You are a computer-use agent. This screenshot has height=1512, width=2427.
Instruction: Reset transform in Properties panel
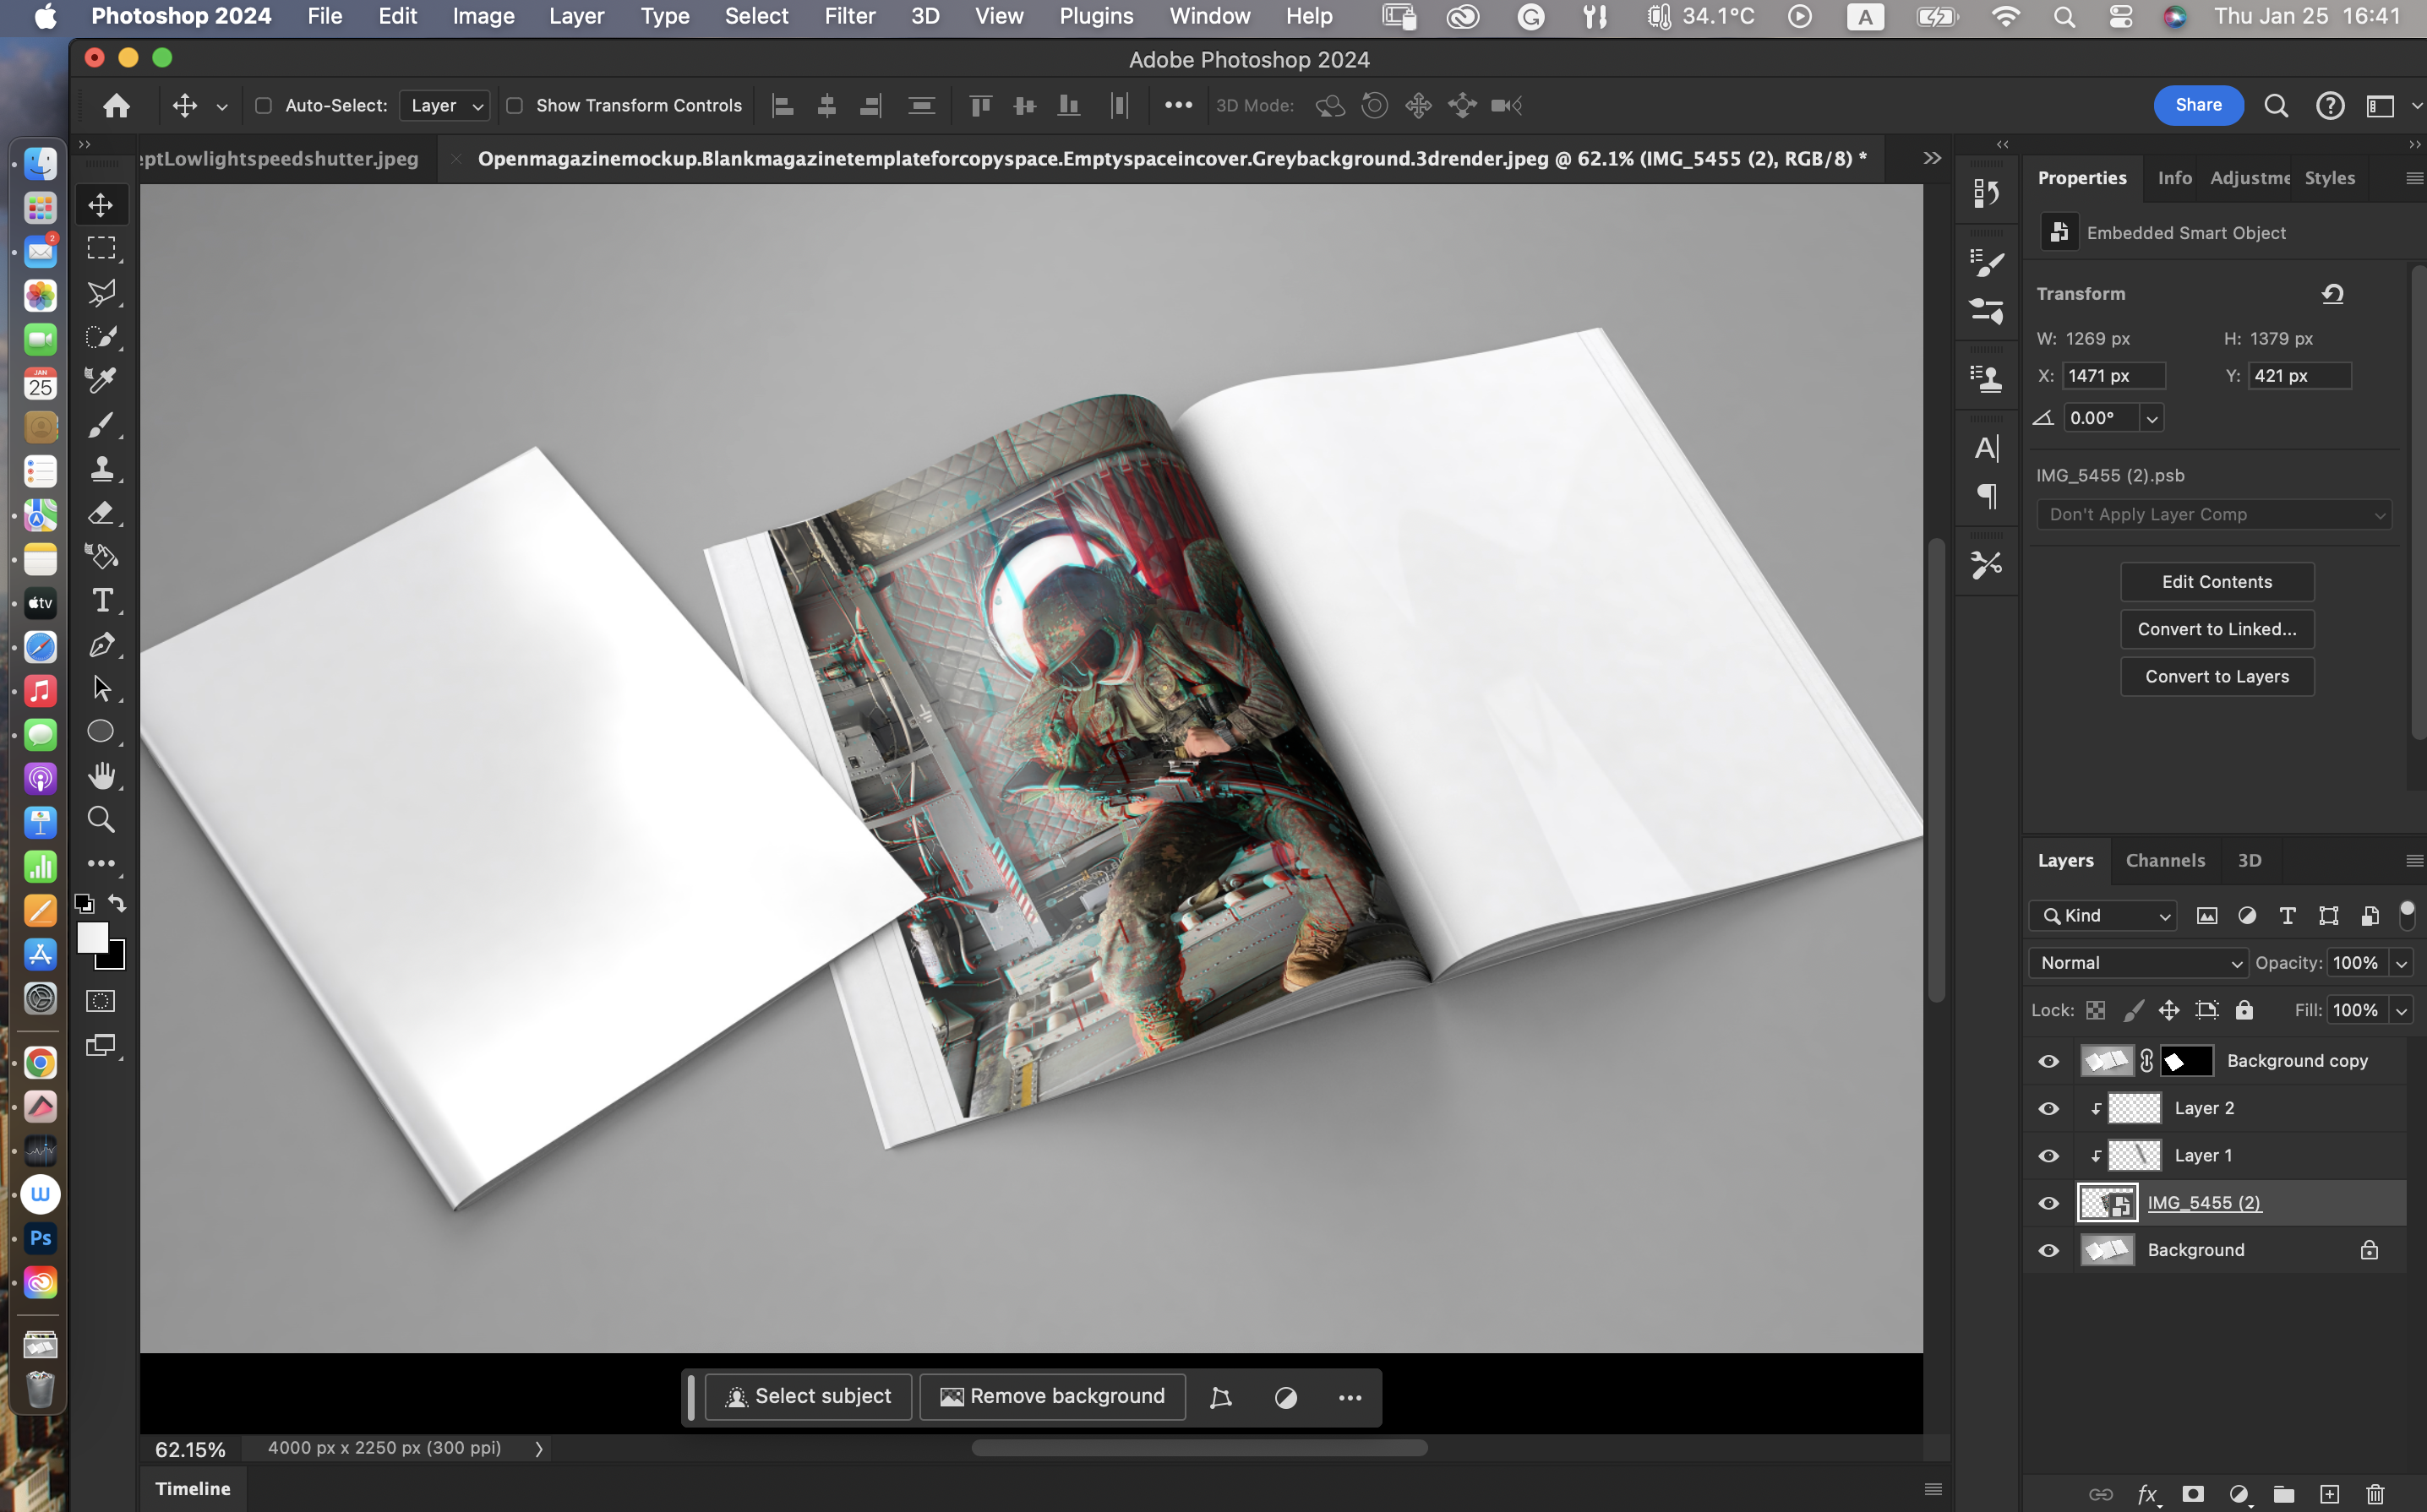(2332, 294)
